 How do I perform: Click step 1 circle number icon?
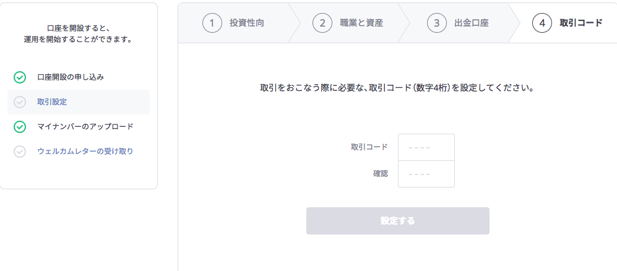click(212, 23)
